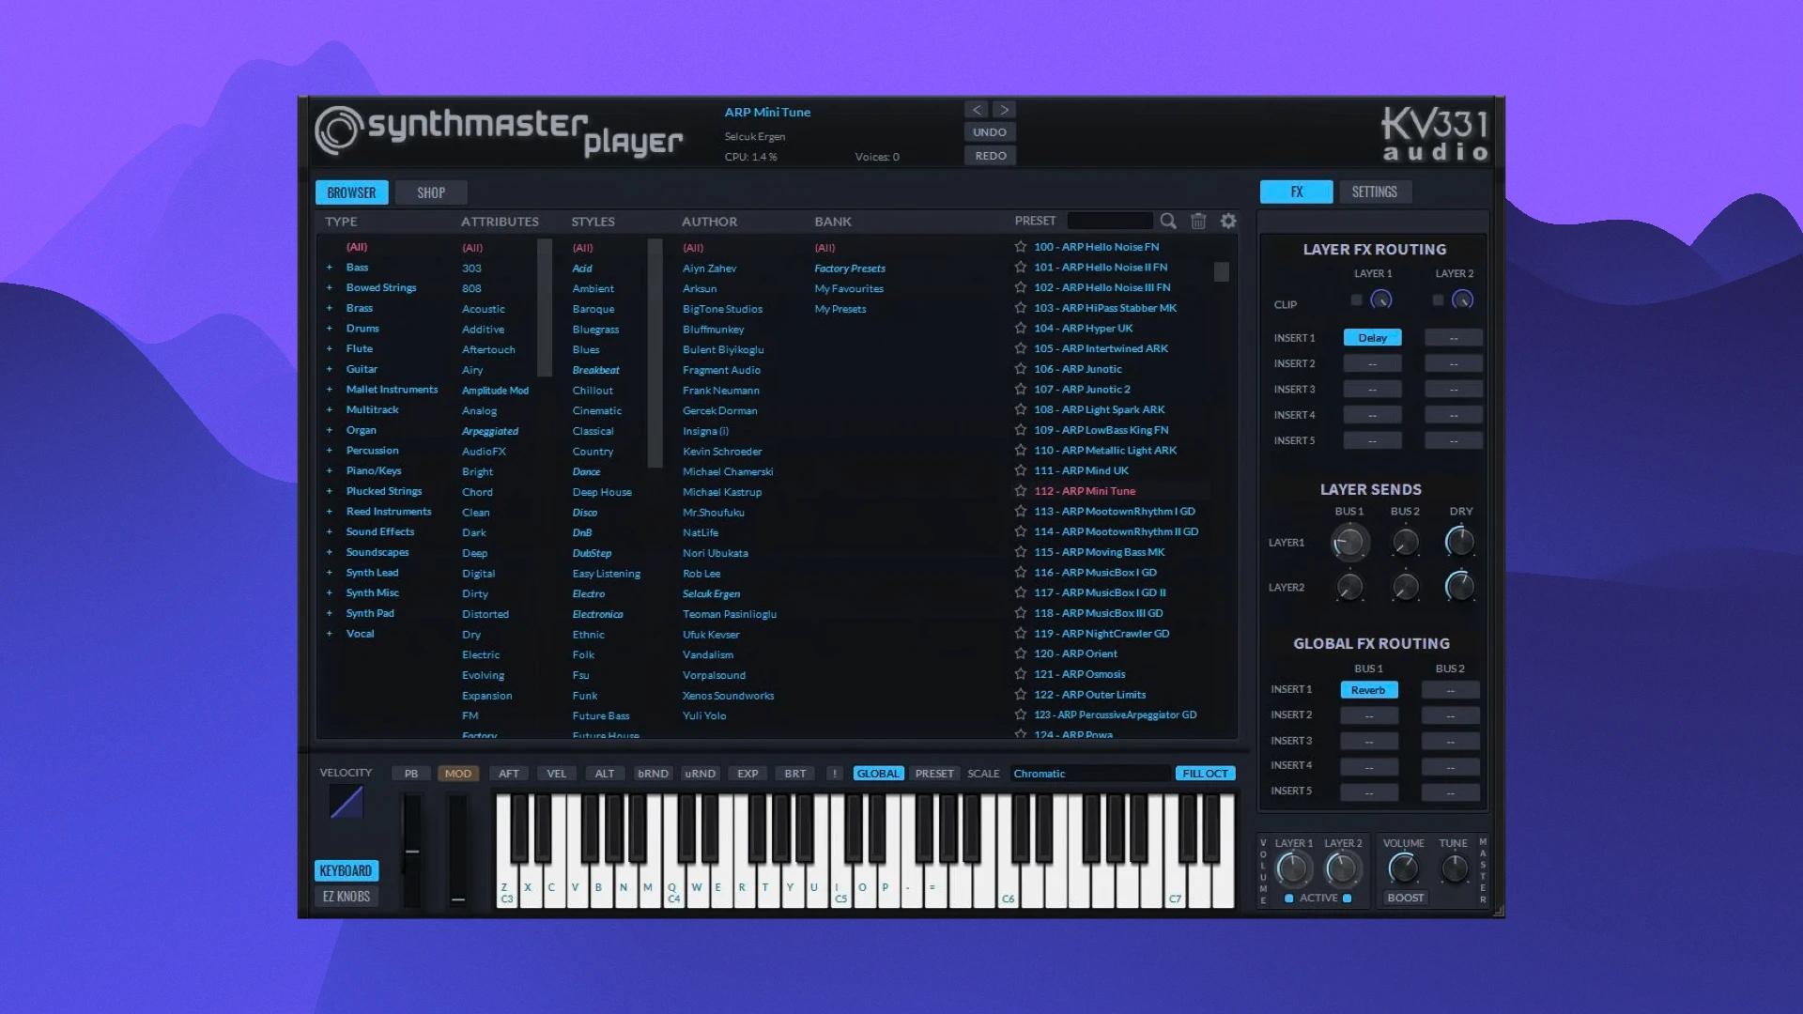Viewport: 1803px width, 1014px height.
Task: Toggle the PB button
Action: click(x=411, y=774)
